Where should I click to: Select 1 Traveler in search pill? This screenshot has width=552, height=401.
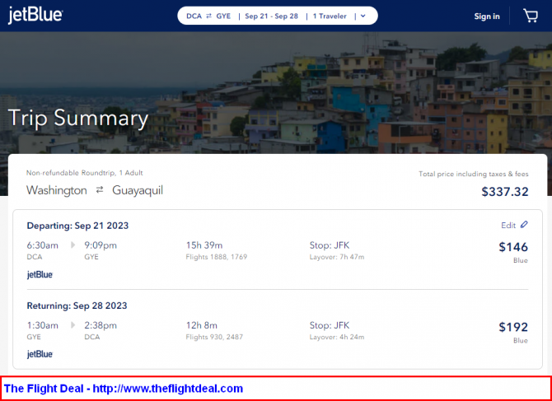330,16
